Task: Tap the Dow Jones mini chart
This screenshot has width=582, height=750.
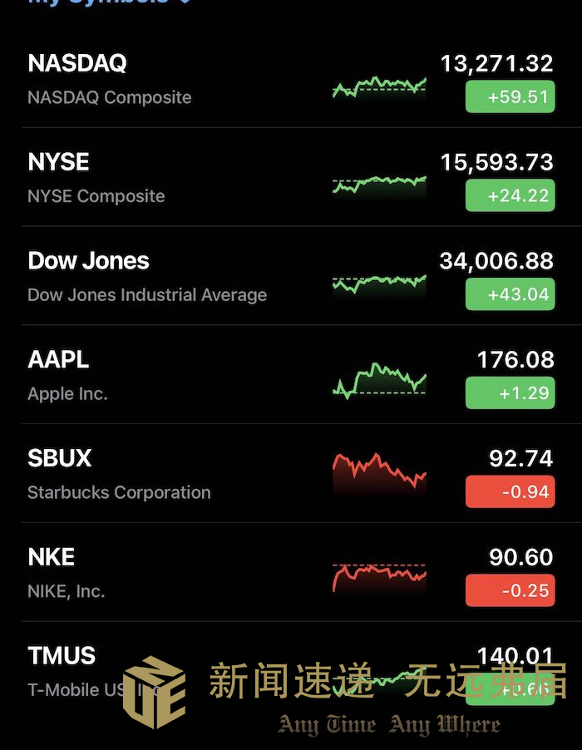Action: (379, 284)
